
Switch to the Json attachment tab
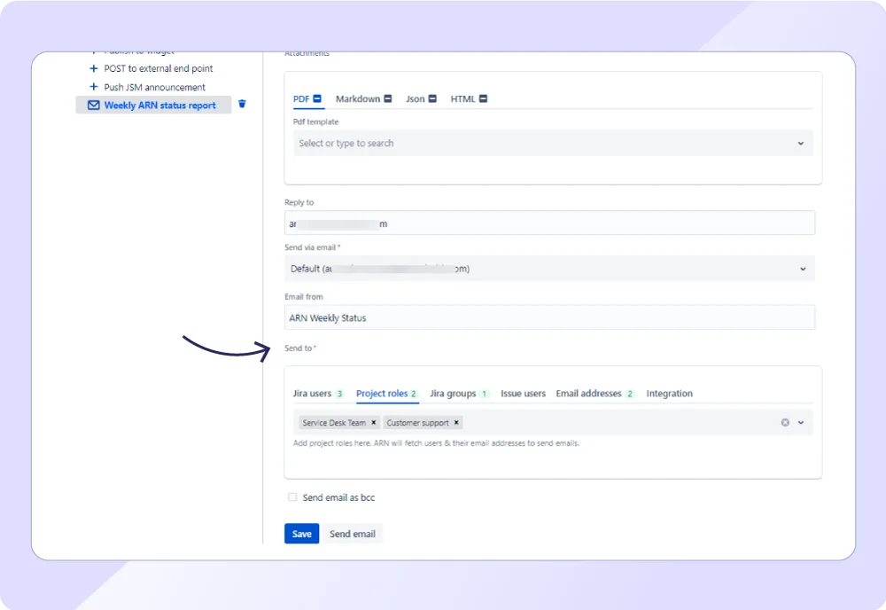[416, 99]
